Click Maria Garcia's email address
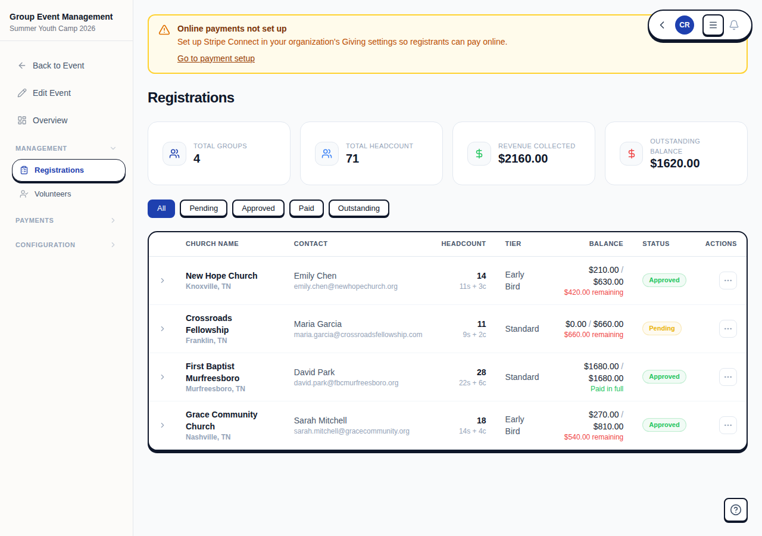 (x=358, y=335)
